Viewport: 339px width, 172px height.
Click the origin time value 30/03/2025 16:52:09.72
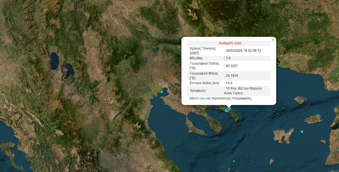point(244,51)
